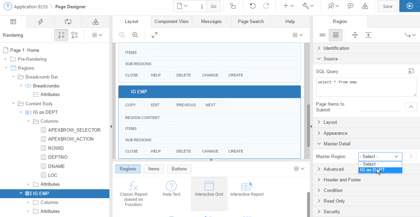Zoom out the layout

pyautogui.click(x=122, y=35)
